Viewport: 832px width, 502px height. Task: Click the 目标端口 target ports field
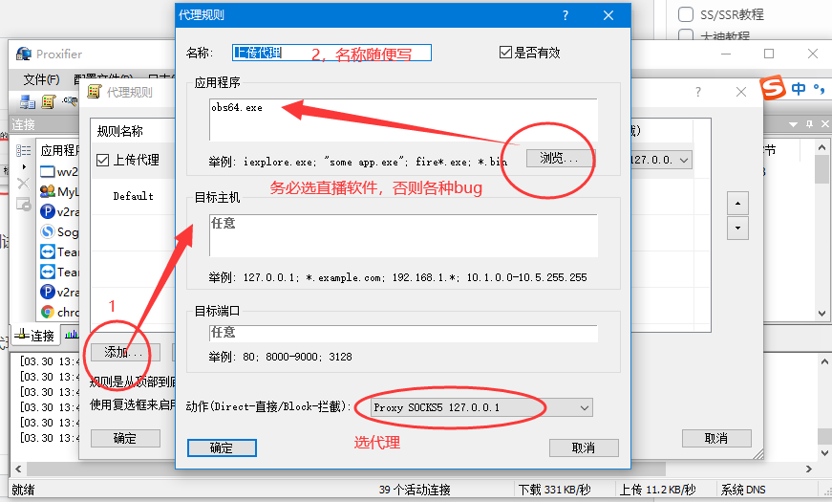[x=403, y=333]
